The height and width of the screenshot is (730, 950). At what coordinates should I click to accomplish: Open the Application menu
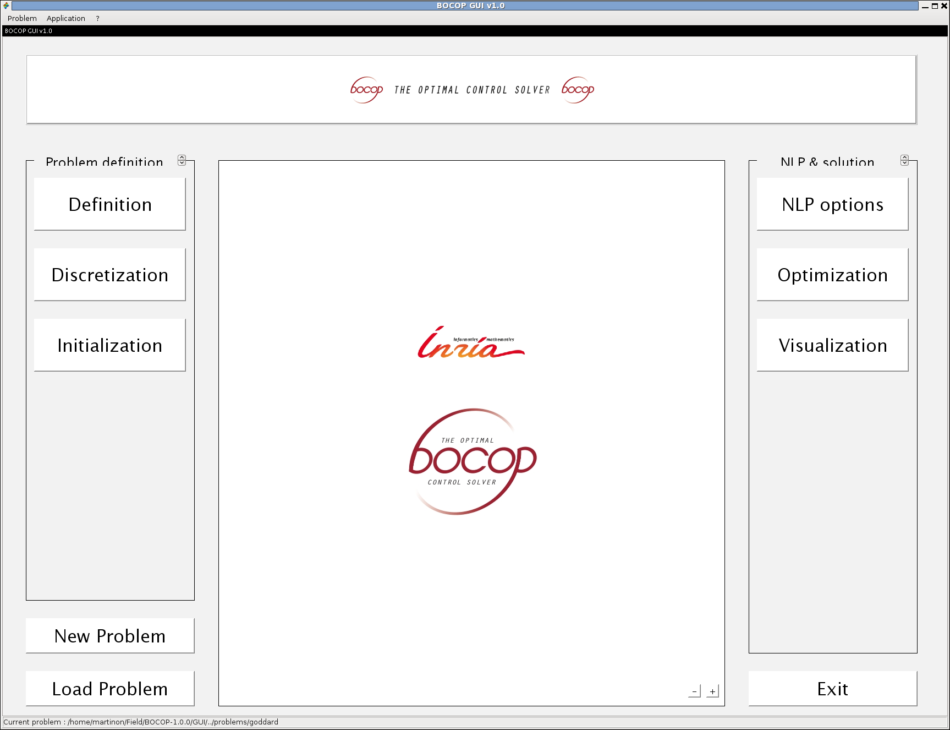pyautogui.click(x=66, y=18)
